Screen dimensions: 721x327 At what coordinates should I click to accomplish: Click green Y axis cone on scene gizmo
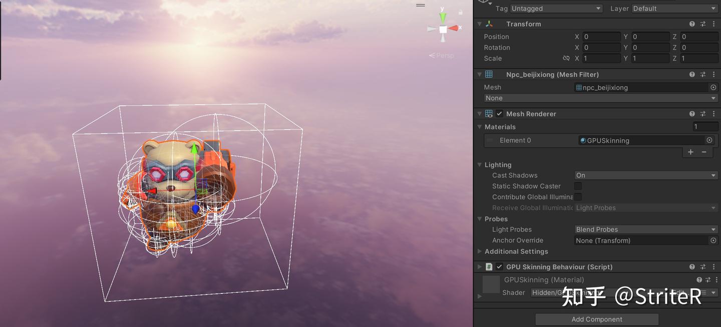443,18
